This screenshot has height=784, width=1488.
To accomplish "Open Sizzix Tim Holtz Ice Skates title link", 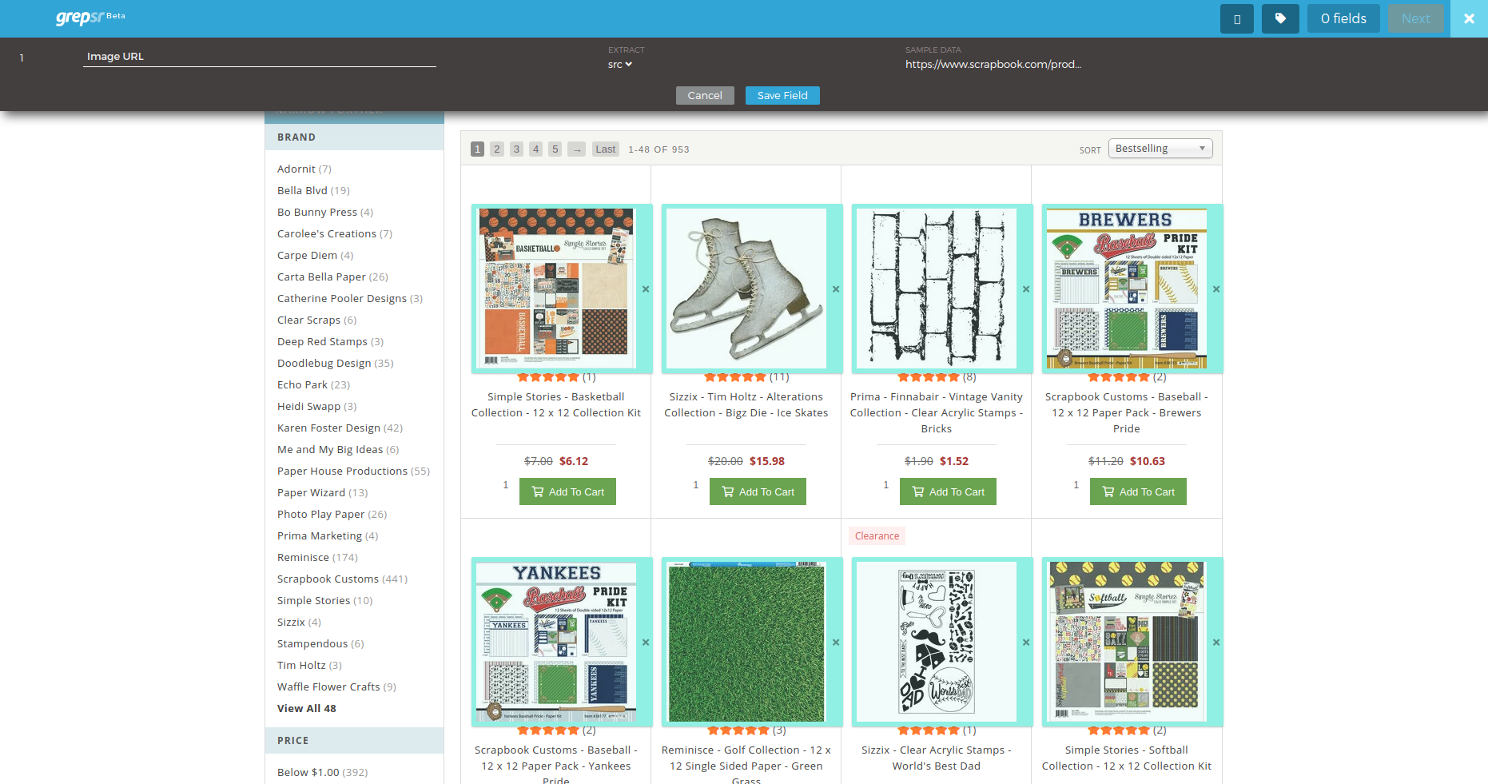I will pyautogui.click(x=746, y=405).
